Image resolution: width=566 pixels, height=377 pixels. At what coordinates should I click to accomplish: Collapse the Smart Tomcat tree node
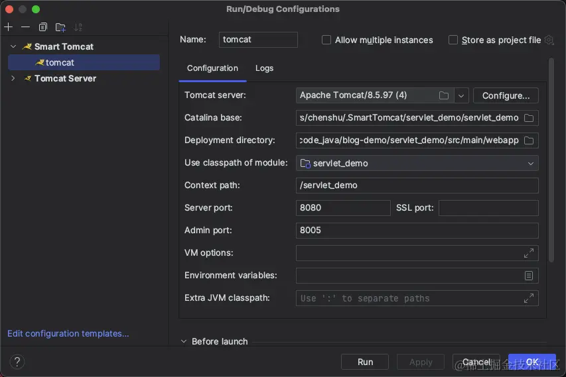[x=13, y=46]
